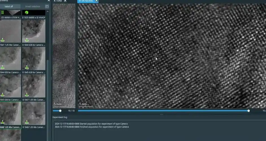Image resolution: width=266 pixels, height=141 pixels.
Task: Click the Invert selection button
Action: point(32,6)
